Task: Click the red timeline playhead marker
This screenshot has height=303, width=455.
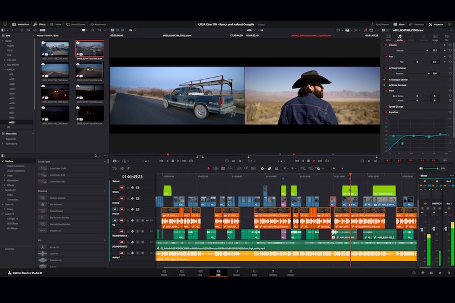Action: pyautogui.click(x=350, y=175)
